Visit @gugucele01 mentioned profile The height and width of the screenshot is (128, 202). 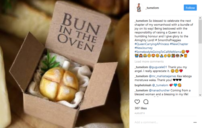pos(158,67)
